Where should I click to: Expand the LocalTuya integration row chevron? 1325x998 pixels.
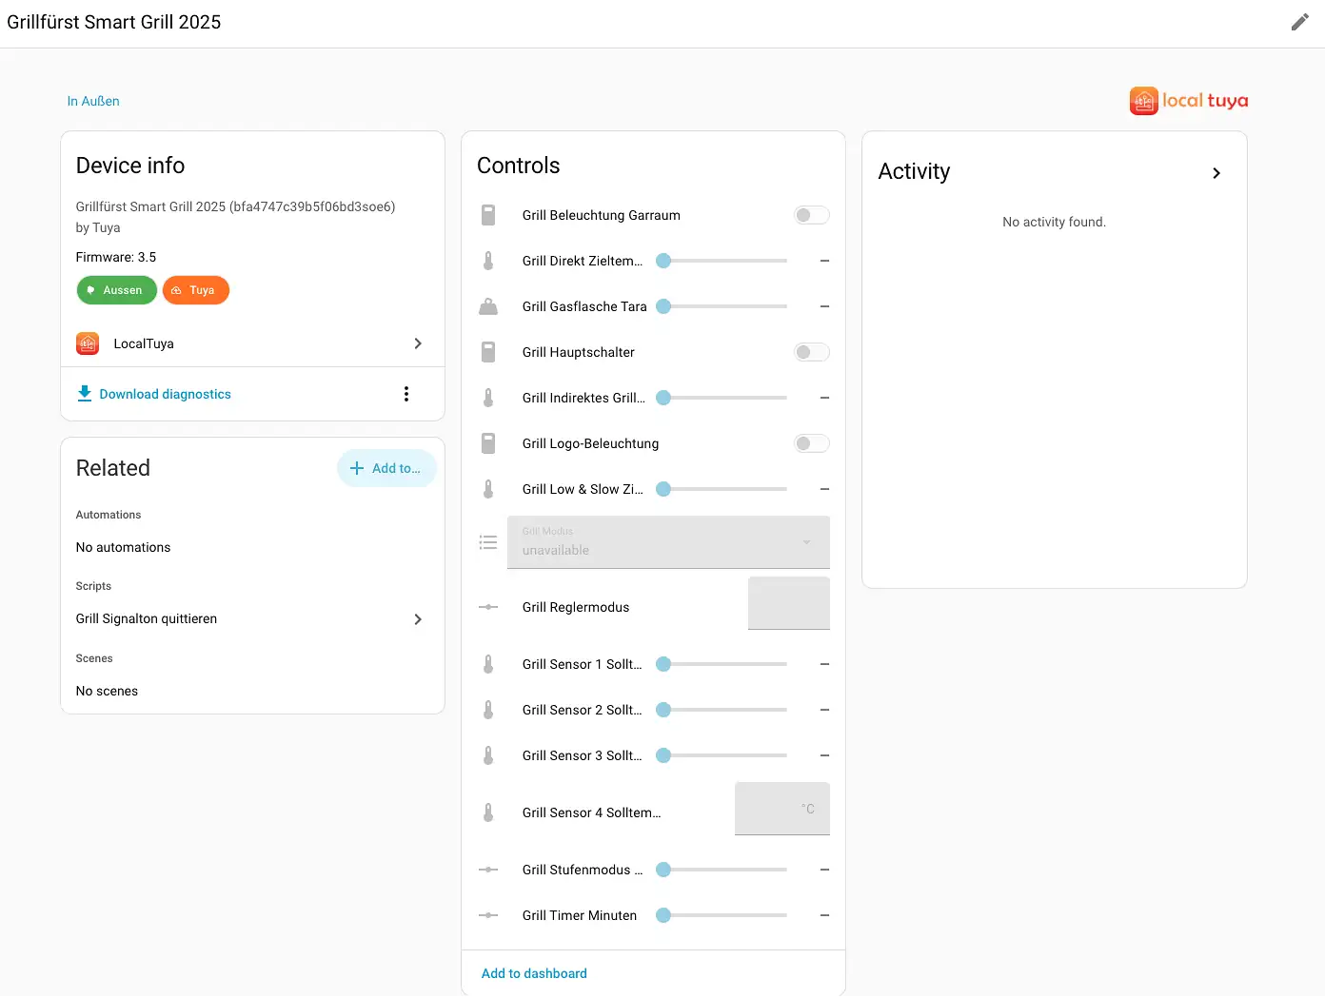(418, 343)
